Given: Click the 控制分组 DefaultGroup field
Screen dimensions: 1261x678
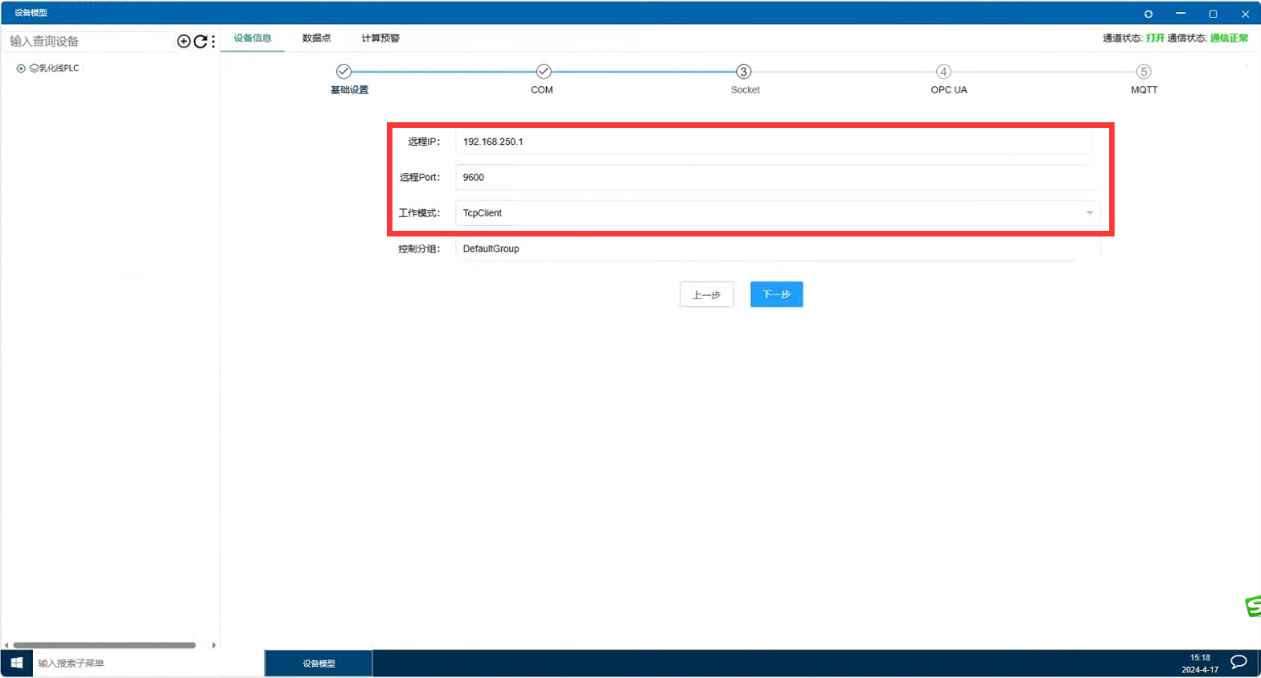Looking at the screenshot, I should (x=778, y=249).
